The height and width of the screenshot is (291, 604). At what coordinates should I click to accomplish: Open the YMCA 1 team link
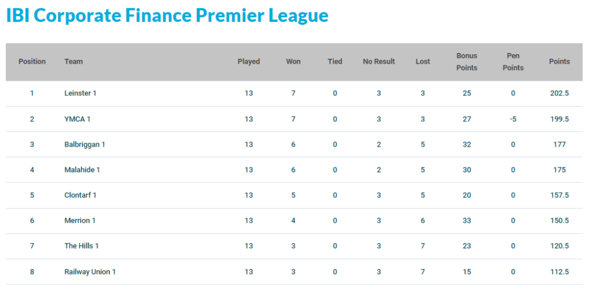[77, 119]
